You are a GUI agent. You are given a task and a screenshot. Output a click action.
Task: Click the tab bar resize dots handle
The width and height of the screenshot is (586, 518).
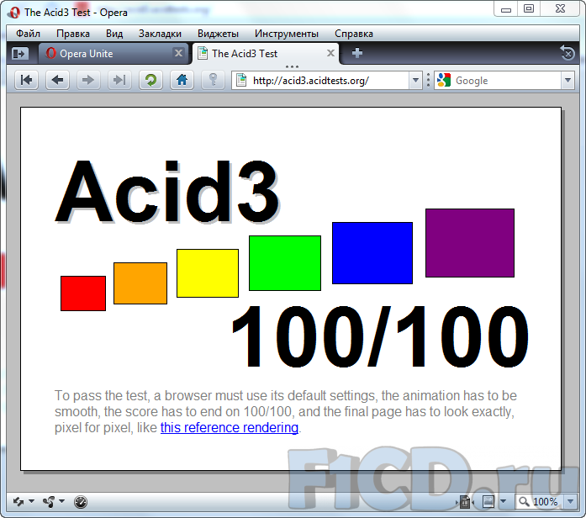coord(292,66)
